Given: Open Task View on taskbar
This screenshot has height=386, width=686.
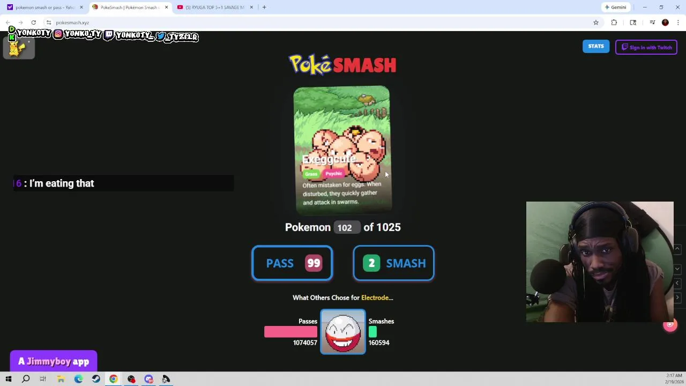Looking at the screenshot, I should [43, 379].
